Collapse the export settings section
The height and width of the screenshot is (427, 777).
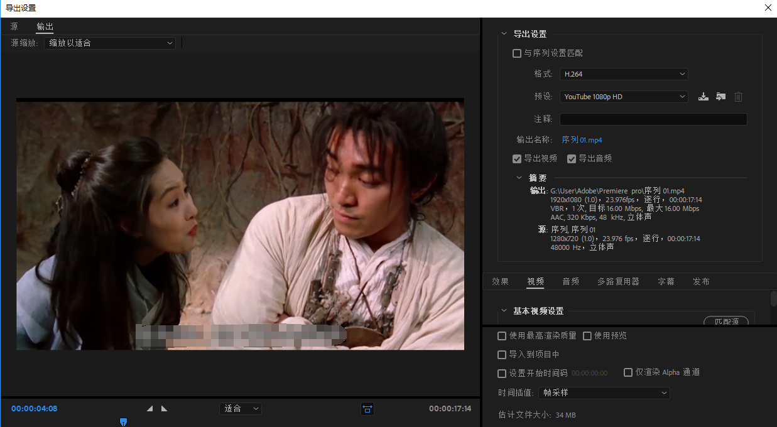504,34
